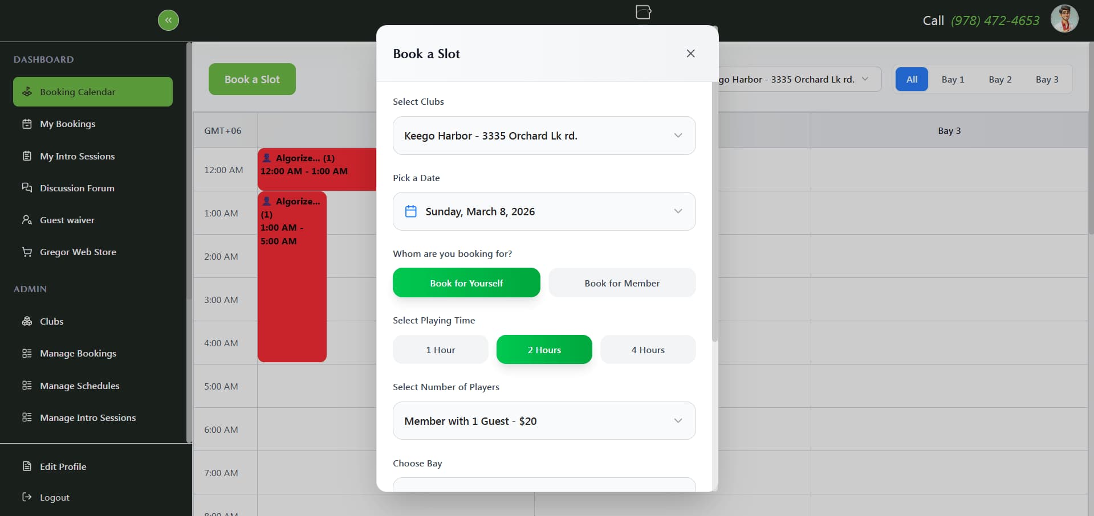Click the Logout arrow icon
This screenshot has width=1094, height=516.
tap(27, 497)
